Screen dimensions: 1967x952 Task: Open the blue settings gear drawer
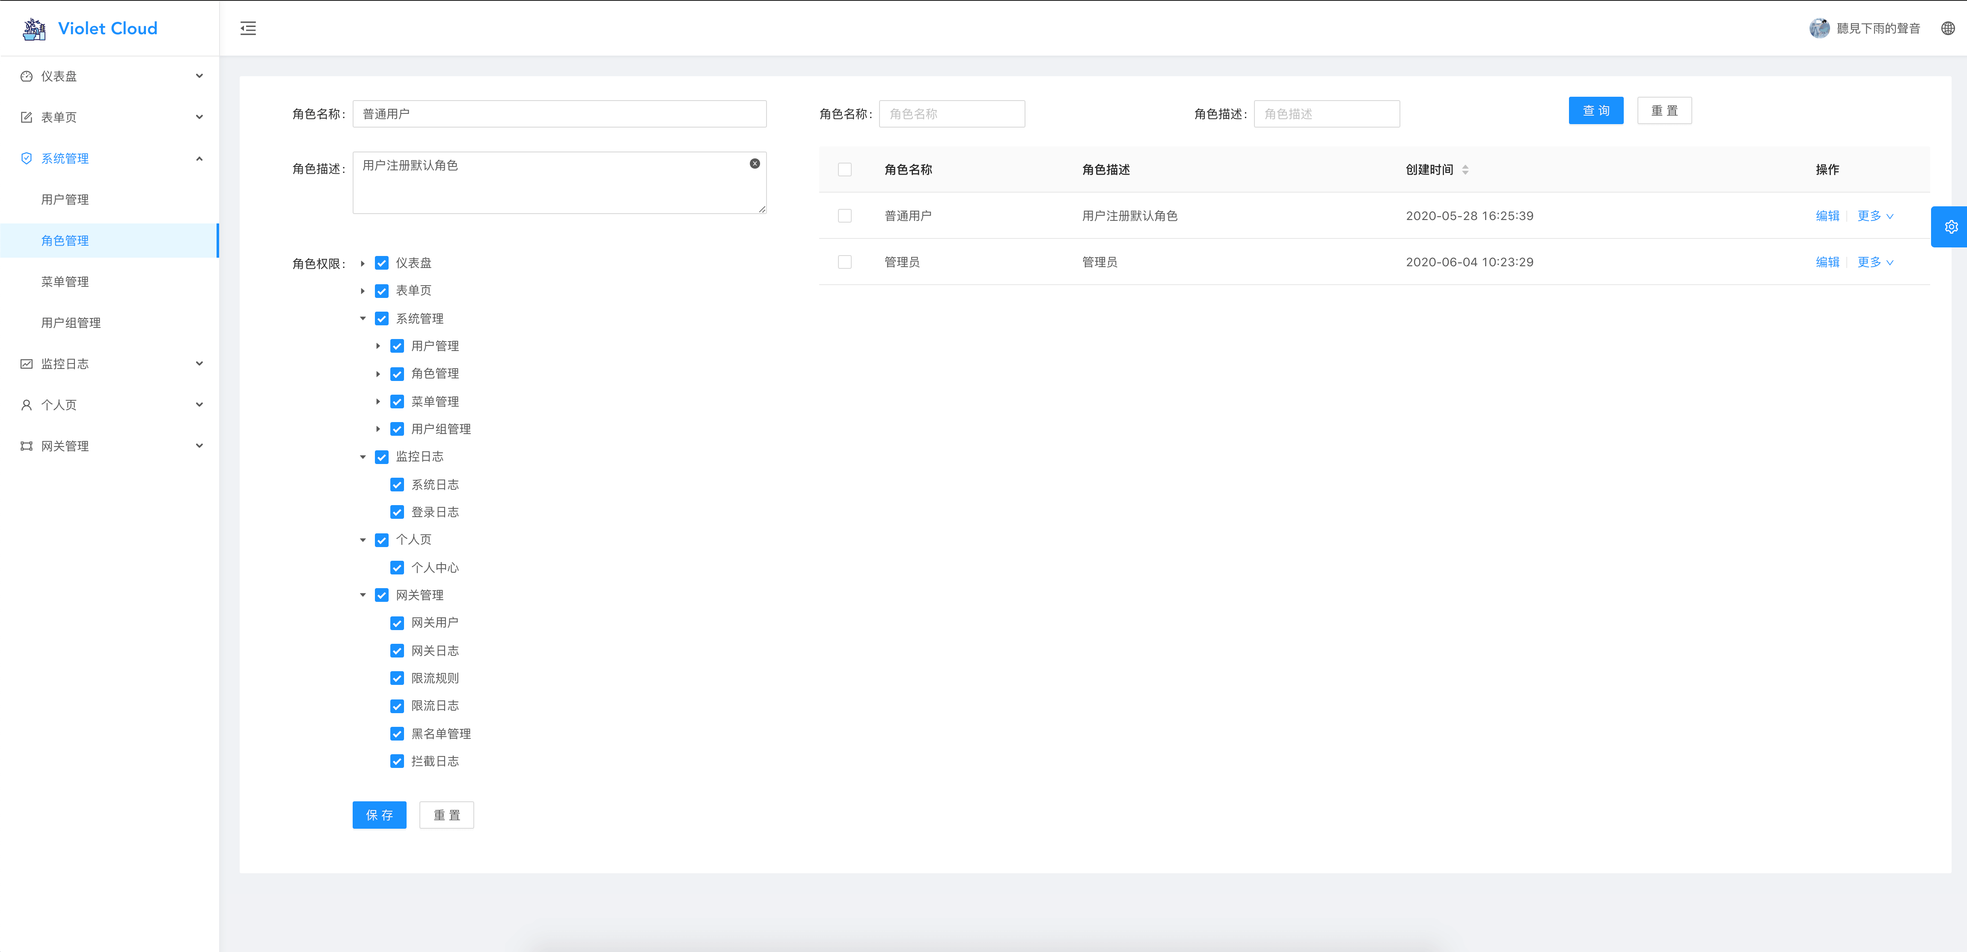[x=1950, y=227]
